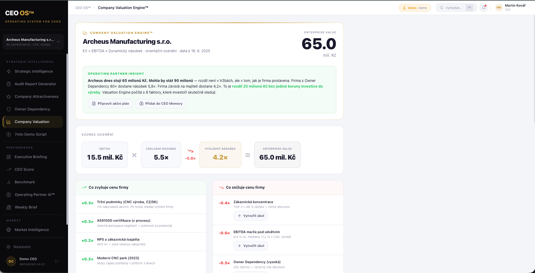Click the MK user avatar

point(499,7)
